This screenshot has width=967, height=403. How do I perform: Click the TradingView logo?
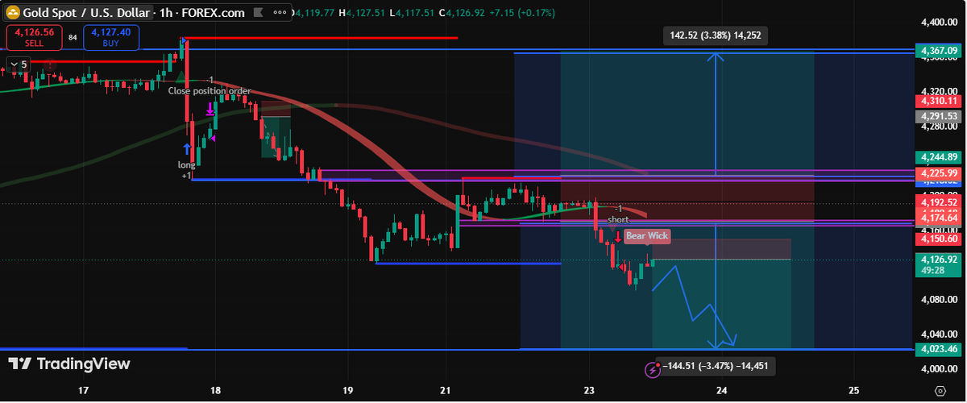tap(69, 364)
